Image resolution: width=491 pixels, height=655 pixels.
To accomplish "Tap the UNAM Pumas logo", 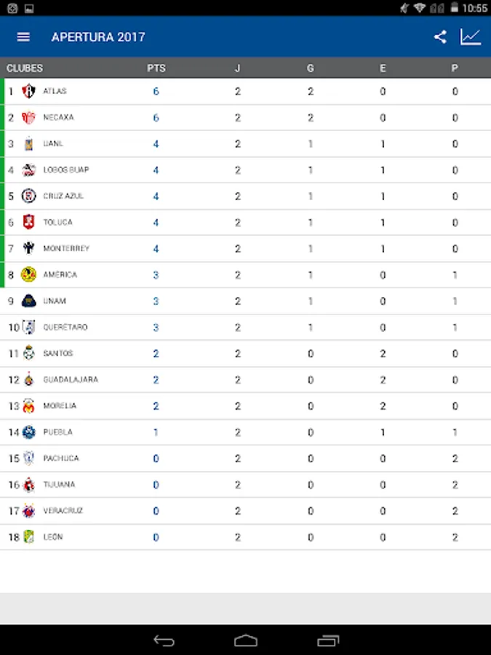I will point(29,301).
